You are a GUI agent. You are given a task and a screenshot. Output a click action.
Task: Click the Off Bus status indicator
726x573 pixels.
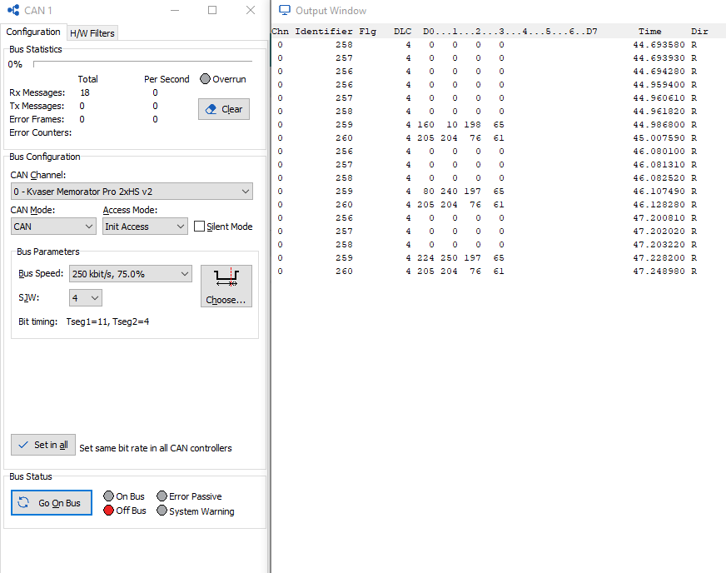click(x=107, y=511)
